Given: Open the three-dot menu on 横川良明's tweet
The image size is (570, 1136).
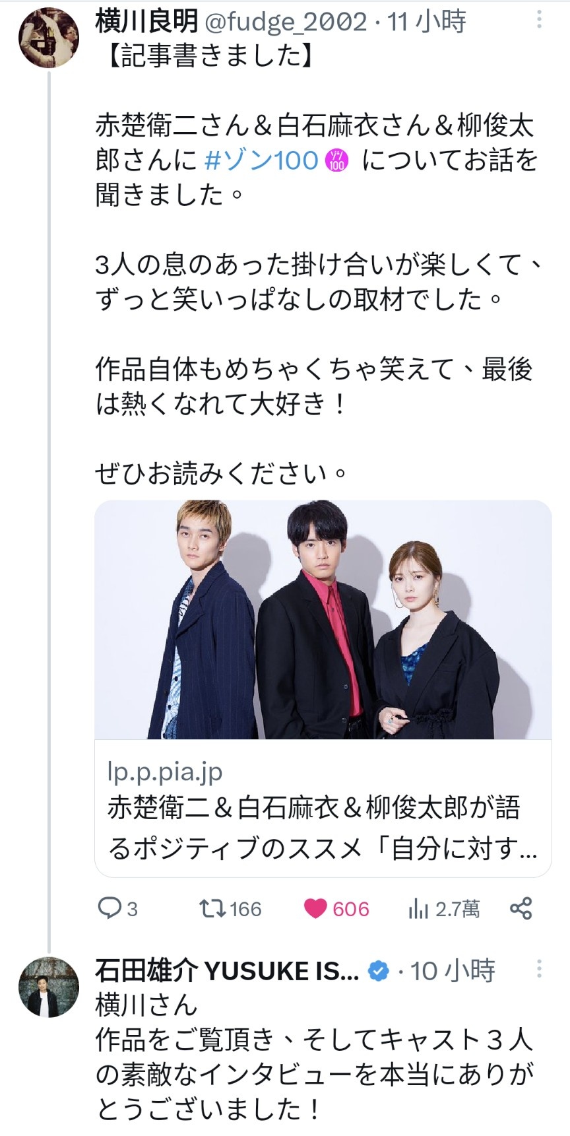Looking at the screenshot, I should point(539,20).
